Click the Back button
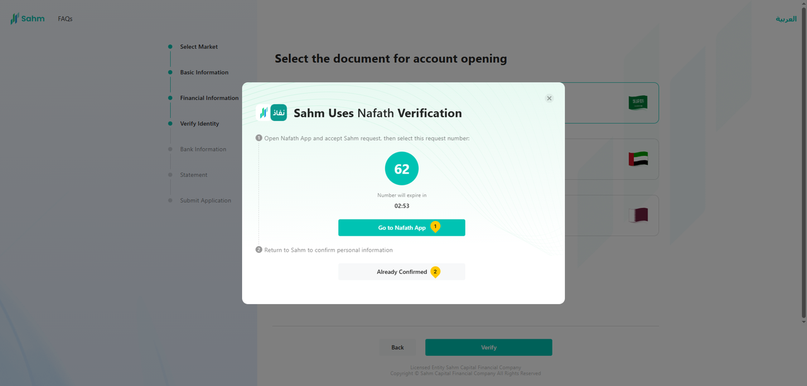 pos(397,348)
